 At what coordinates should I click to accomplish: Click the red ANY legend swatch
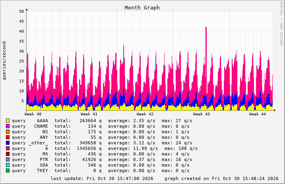click(x=8, y=137)
